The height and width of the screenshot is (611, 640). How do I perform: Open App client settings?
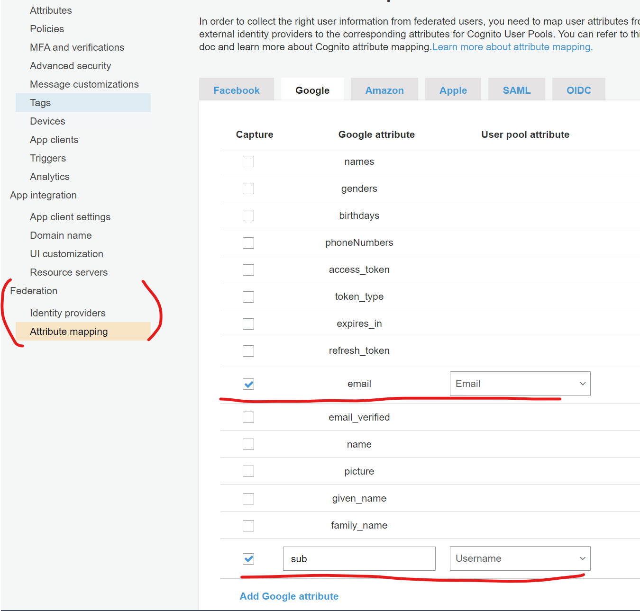tap(70, 217)
